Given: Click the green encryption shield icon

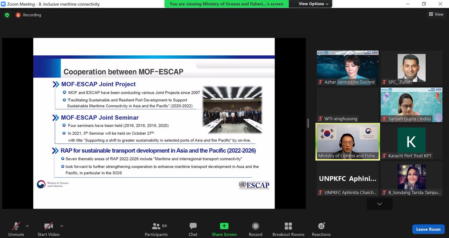Looking at the screenshot, I should point(7,15).
